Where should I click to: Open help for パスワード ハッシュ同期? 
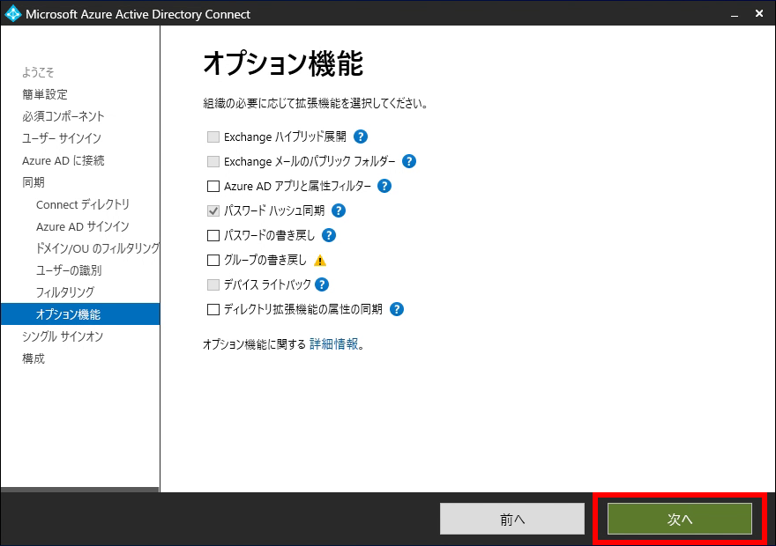pyautogui.click(x=338, y=211)
